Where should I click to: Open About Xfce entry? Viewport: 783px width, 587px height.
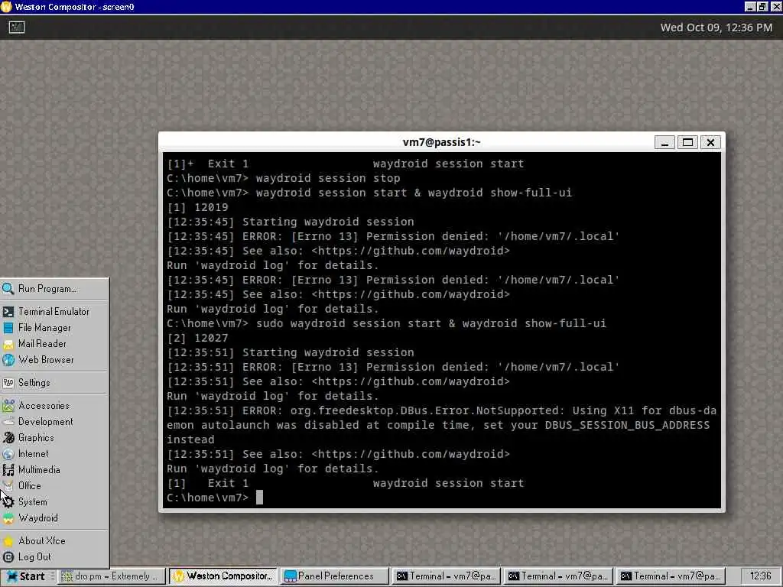(x=54, y=540)
